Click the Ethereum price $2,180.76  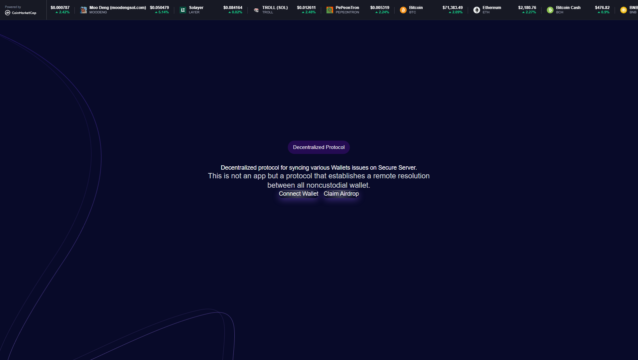pyautogui.click(x=527, y=8)
